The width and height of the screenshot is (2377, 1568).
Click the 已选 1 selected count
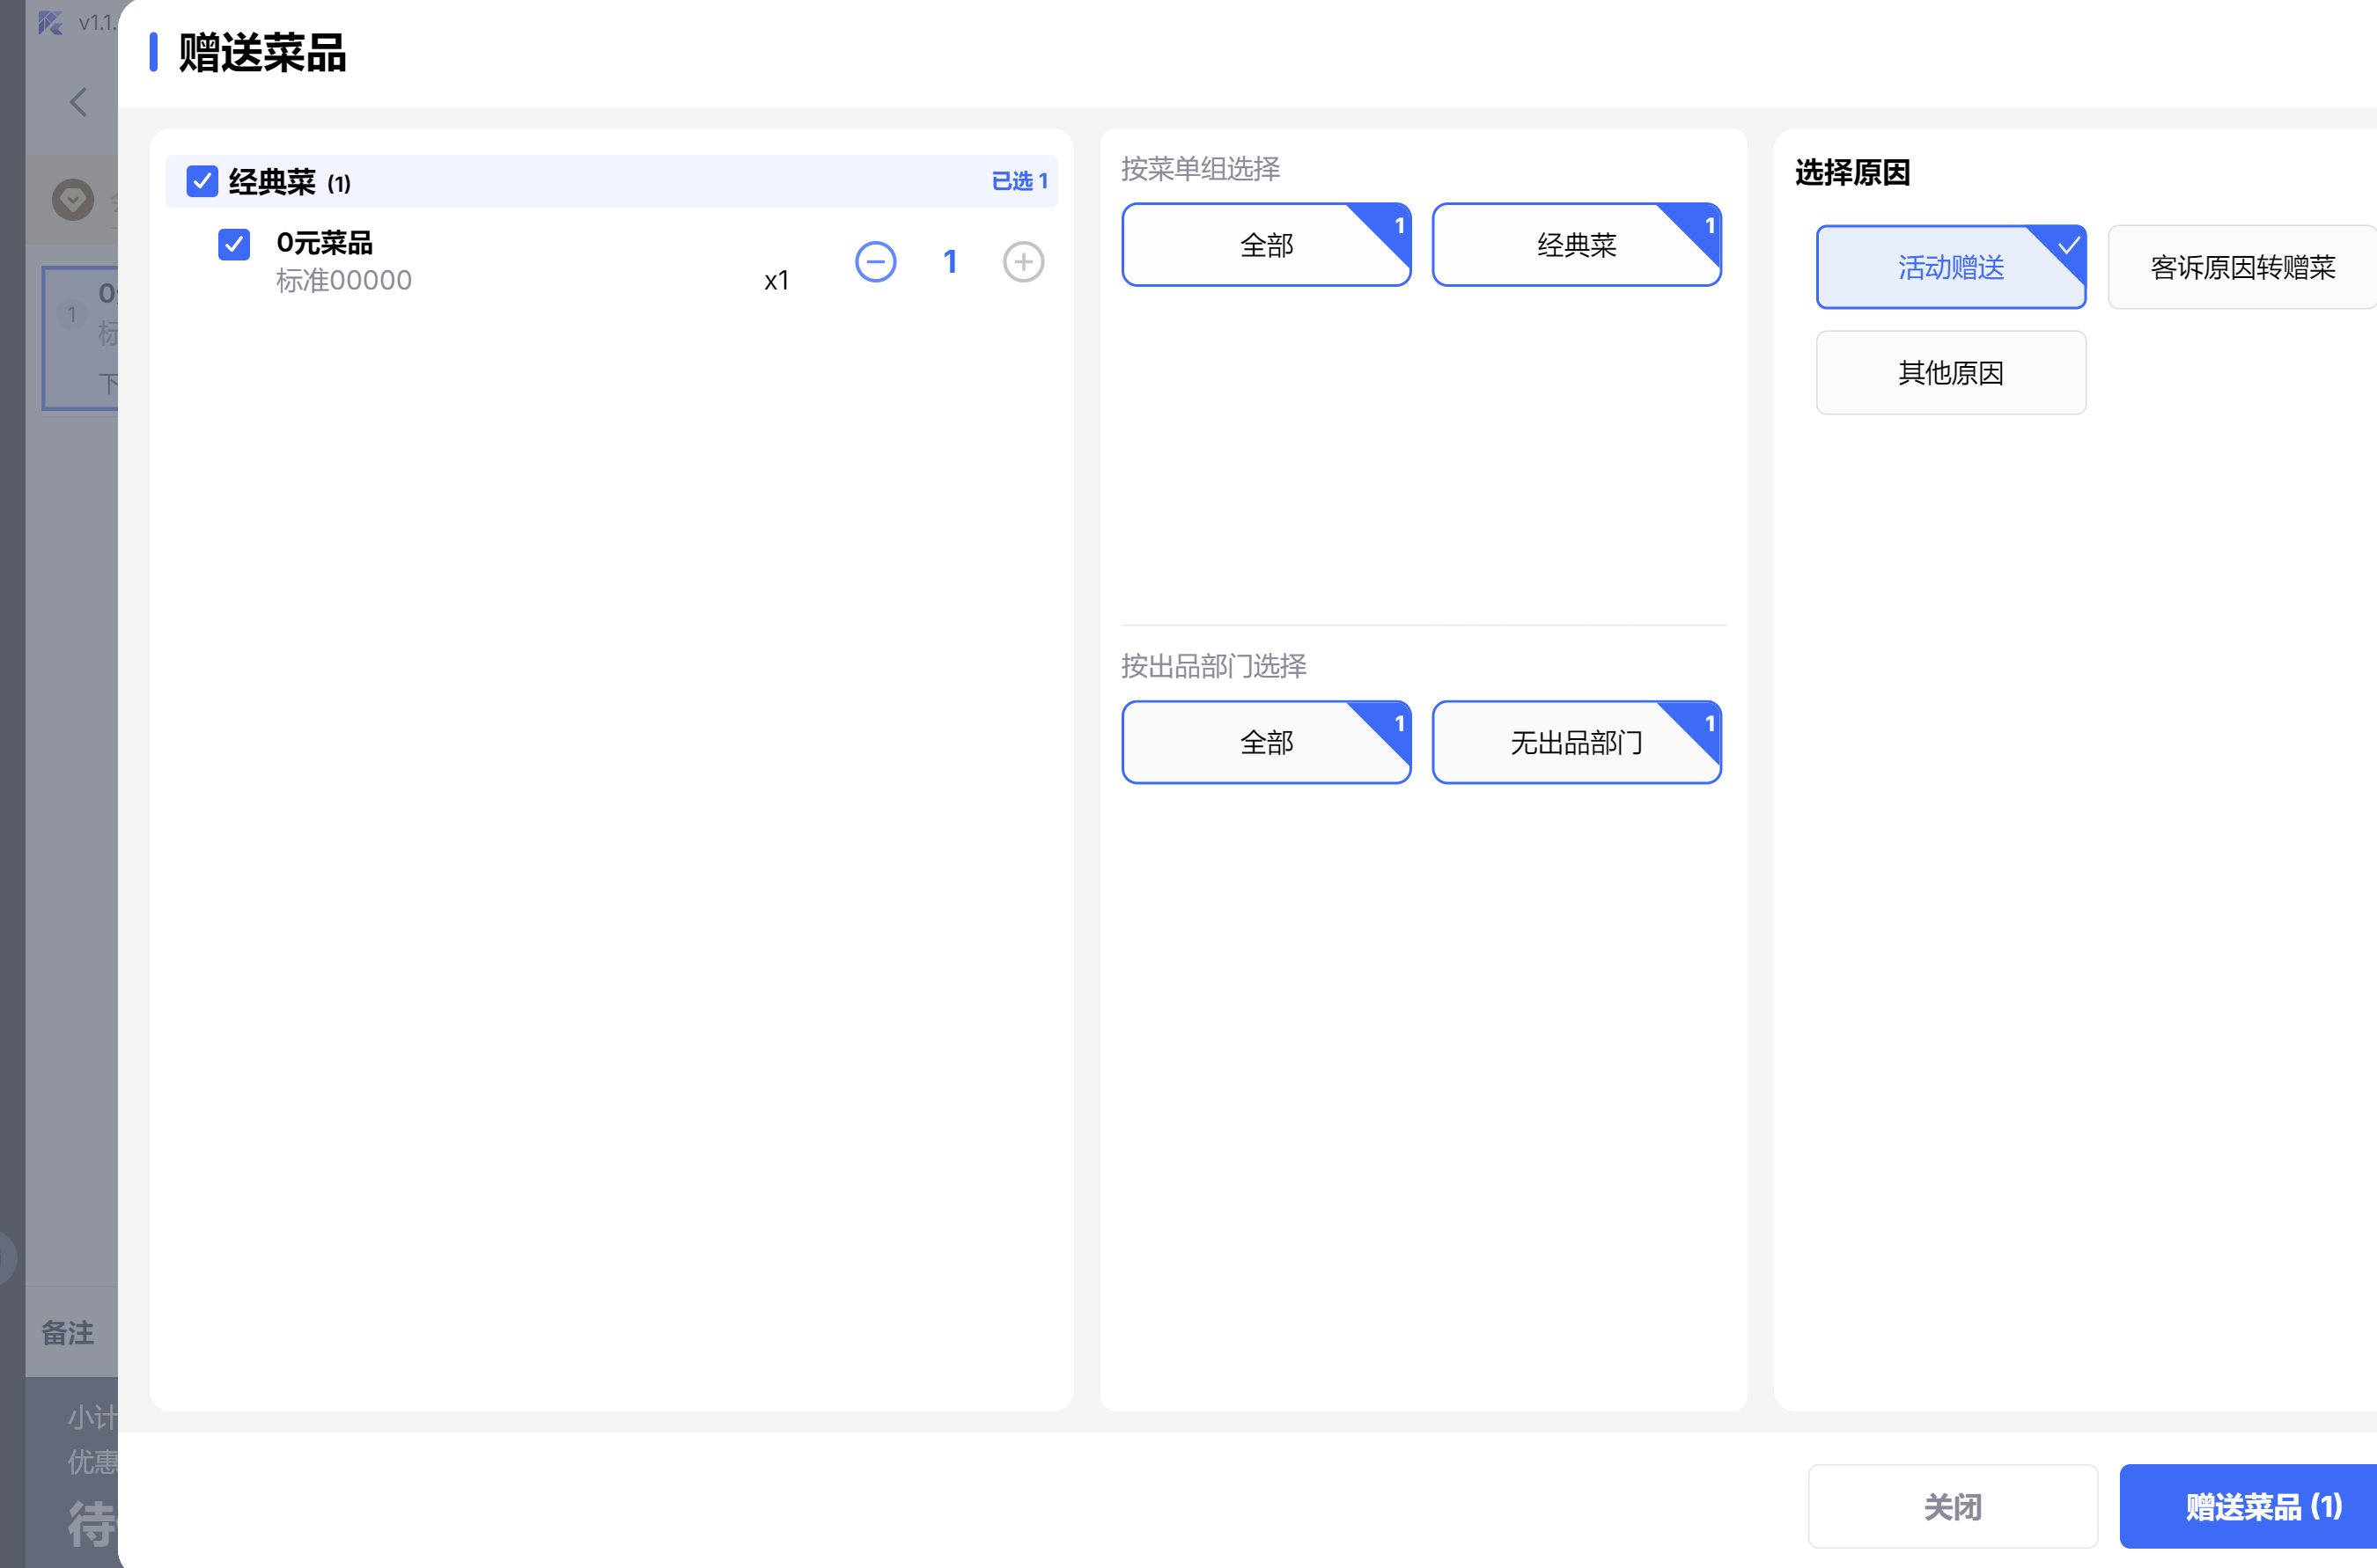(x=1019, y=182)
